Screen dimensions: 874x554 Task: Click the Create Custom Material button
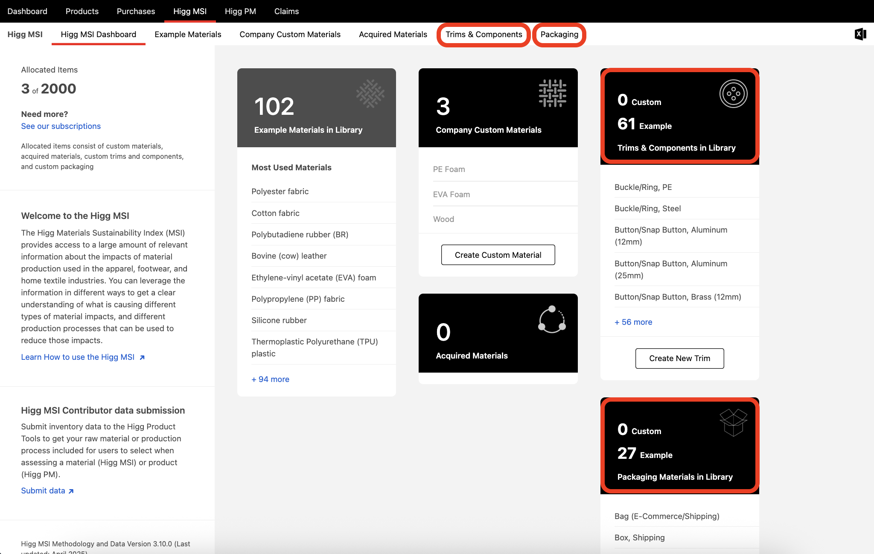pyautogui.click(x=498, y=255)
